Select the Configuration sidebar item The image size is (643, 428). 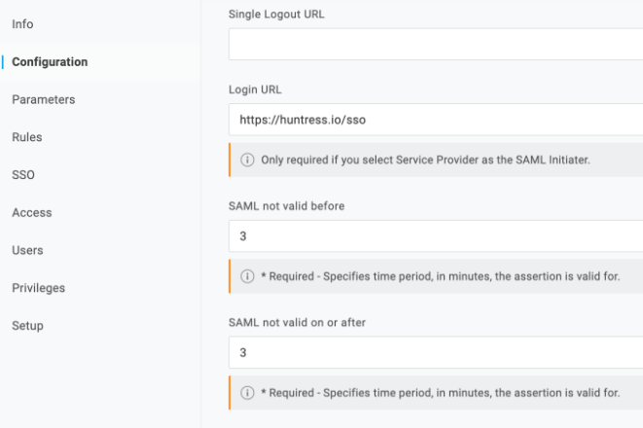50,62
